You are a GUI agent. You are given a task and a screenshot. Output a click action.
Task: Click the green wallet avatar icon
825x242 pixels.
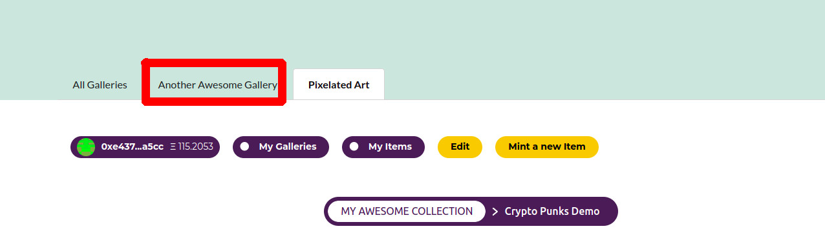coord(86,147)
